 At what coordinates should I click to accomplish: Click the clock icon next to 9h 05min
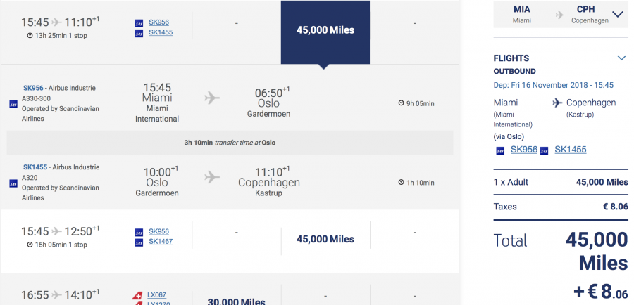[401, 103]
